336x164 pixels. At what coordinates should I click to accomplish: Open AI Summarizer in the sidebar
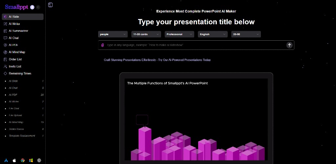[x=23, y=31]
